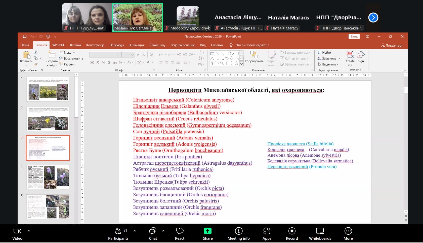Viewport: 423px width, 243px height.
Task: Switch to the Вставка ribbon tab
Action: [x=75, y=45]
